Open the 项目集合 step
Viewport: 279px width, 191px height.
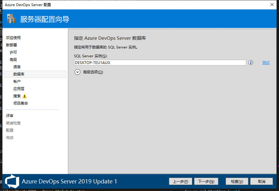(x=21, y=103)
